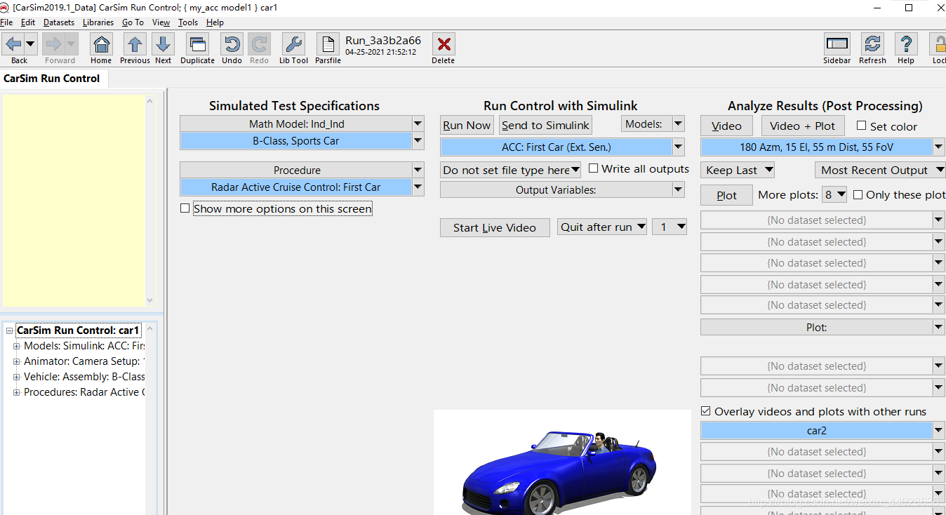The height and width of the screenshot is (515, 946).
Task: Open the Quit after run dropdown
Action: 602,227
